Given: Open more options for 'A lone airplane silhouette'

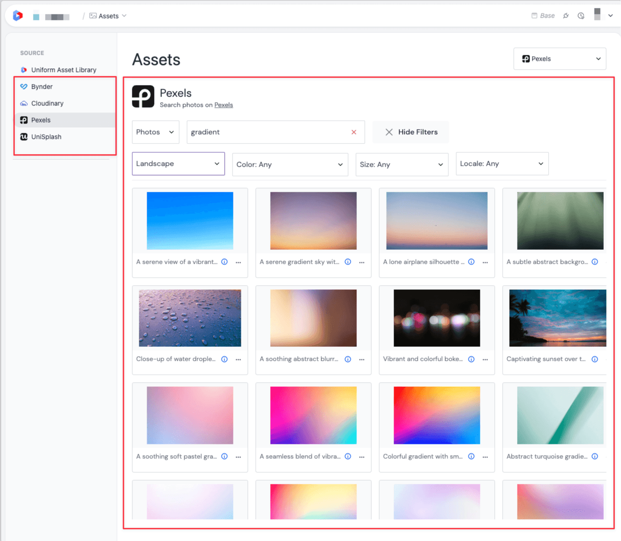Looking at the screenshot, I should tap(485, 262).
